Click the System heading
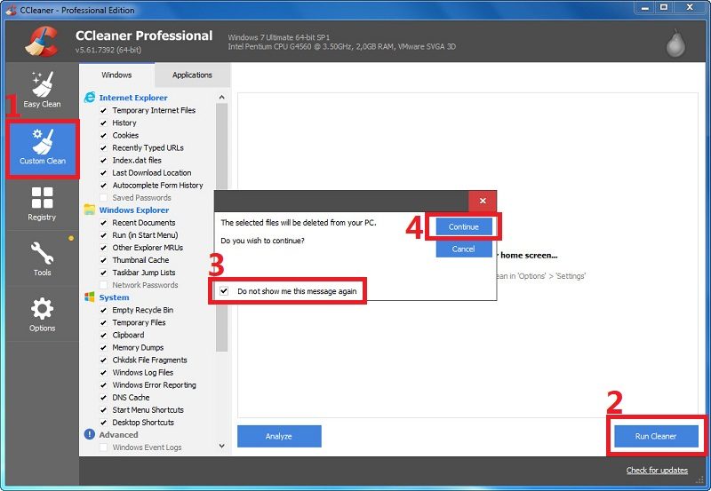This screenshot has width=711, height=491. click(x=115, y=297)
